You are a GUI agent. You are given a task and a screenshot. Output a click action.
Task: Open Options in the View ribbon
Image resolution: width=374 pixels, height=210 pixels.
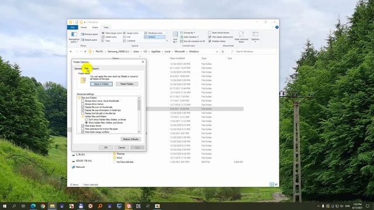tap(255, 37)
